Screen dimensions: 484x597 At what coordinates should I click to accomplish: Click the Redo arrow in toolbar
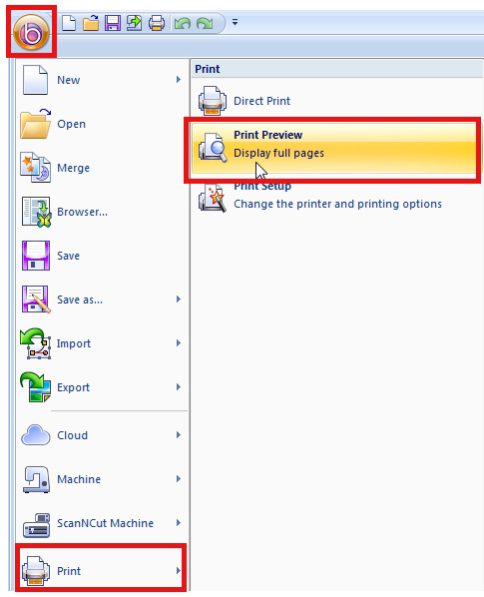pos(205,24)
